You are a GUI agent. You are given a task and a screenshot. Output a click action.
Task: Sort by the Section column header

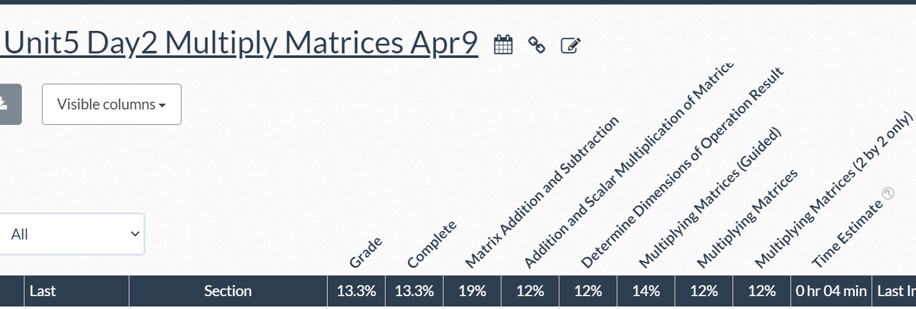tap(228, 291)
